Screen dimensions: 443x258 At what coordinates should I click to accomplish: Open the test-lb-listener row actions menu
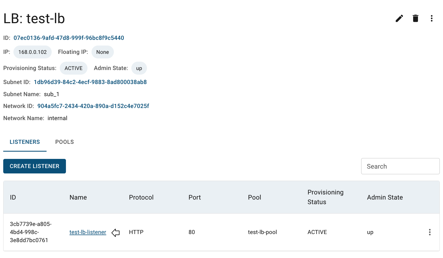pos(430,232)
